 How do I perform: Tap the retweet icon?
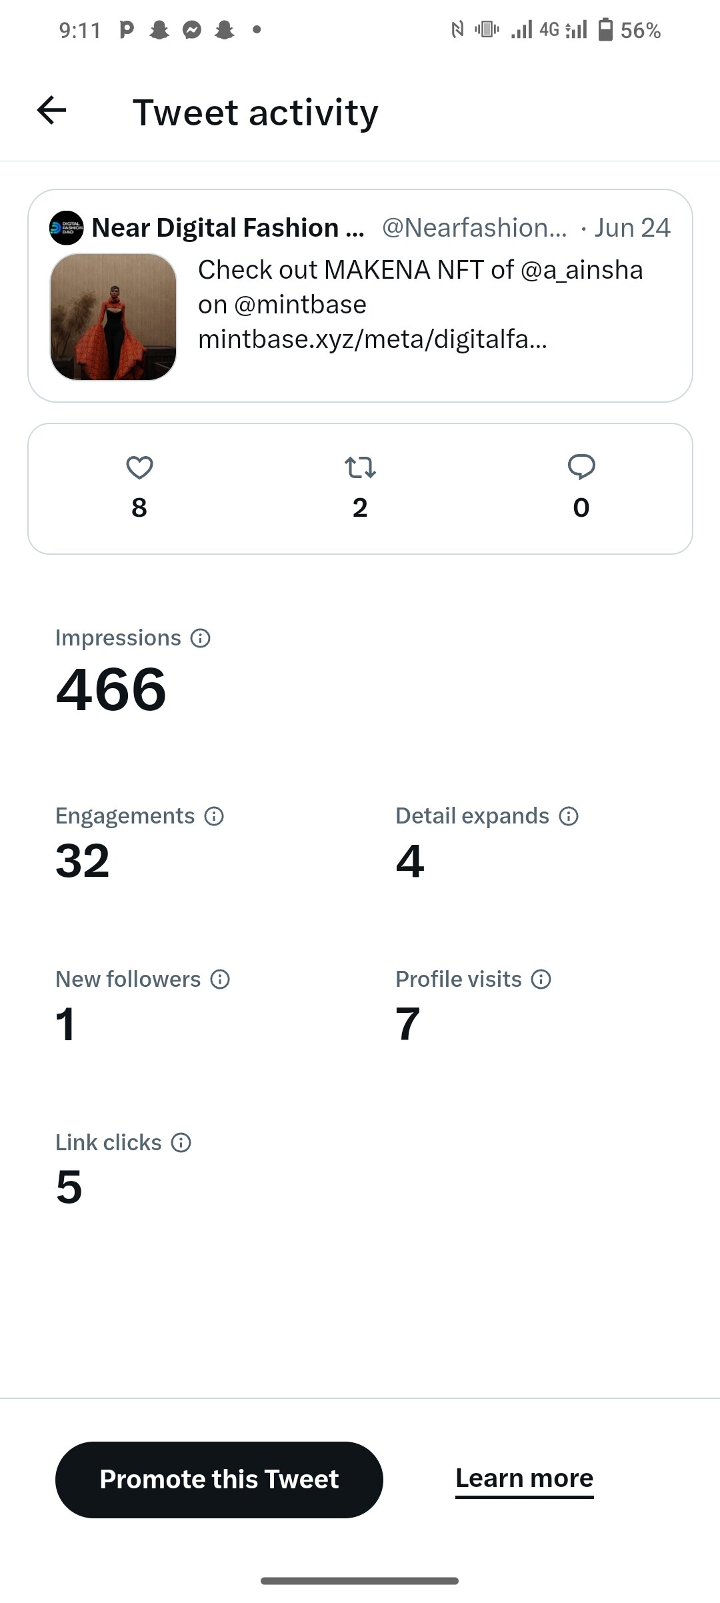pyautogui.click(x=360, y=467)
